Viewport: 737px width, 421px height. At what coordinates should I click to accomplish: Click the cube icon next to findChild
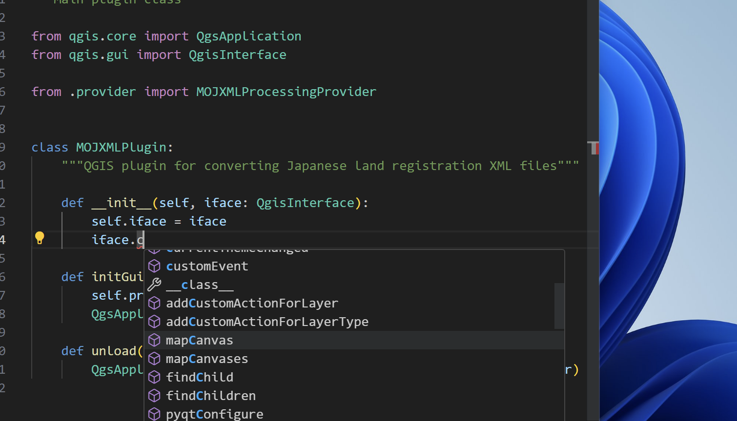[154, 377]
